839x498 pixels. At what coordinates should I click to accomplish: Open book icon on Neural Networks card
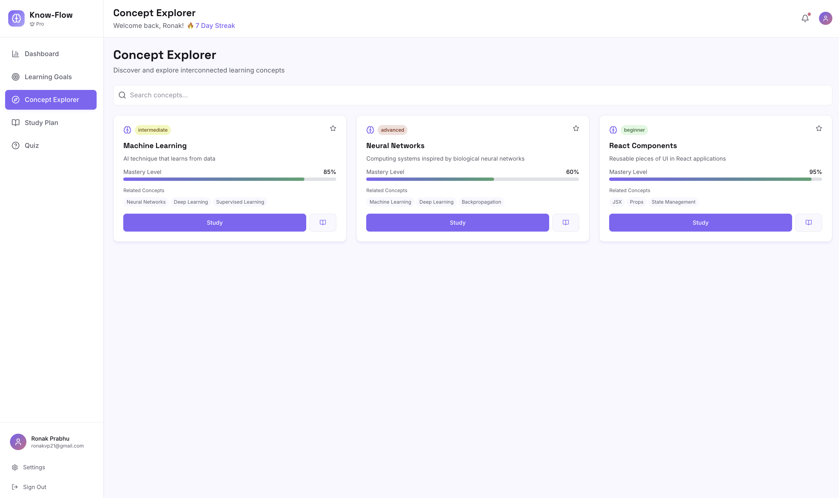(566, 223)
